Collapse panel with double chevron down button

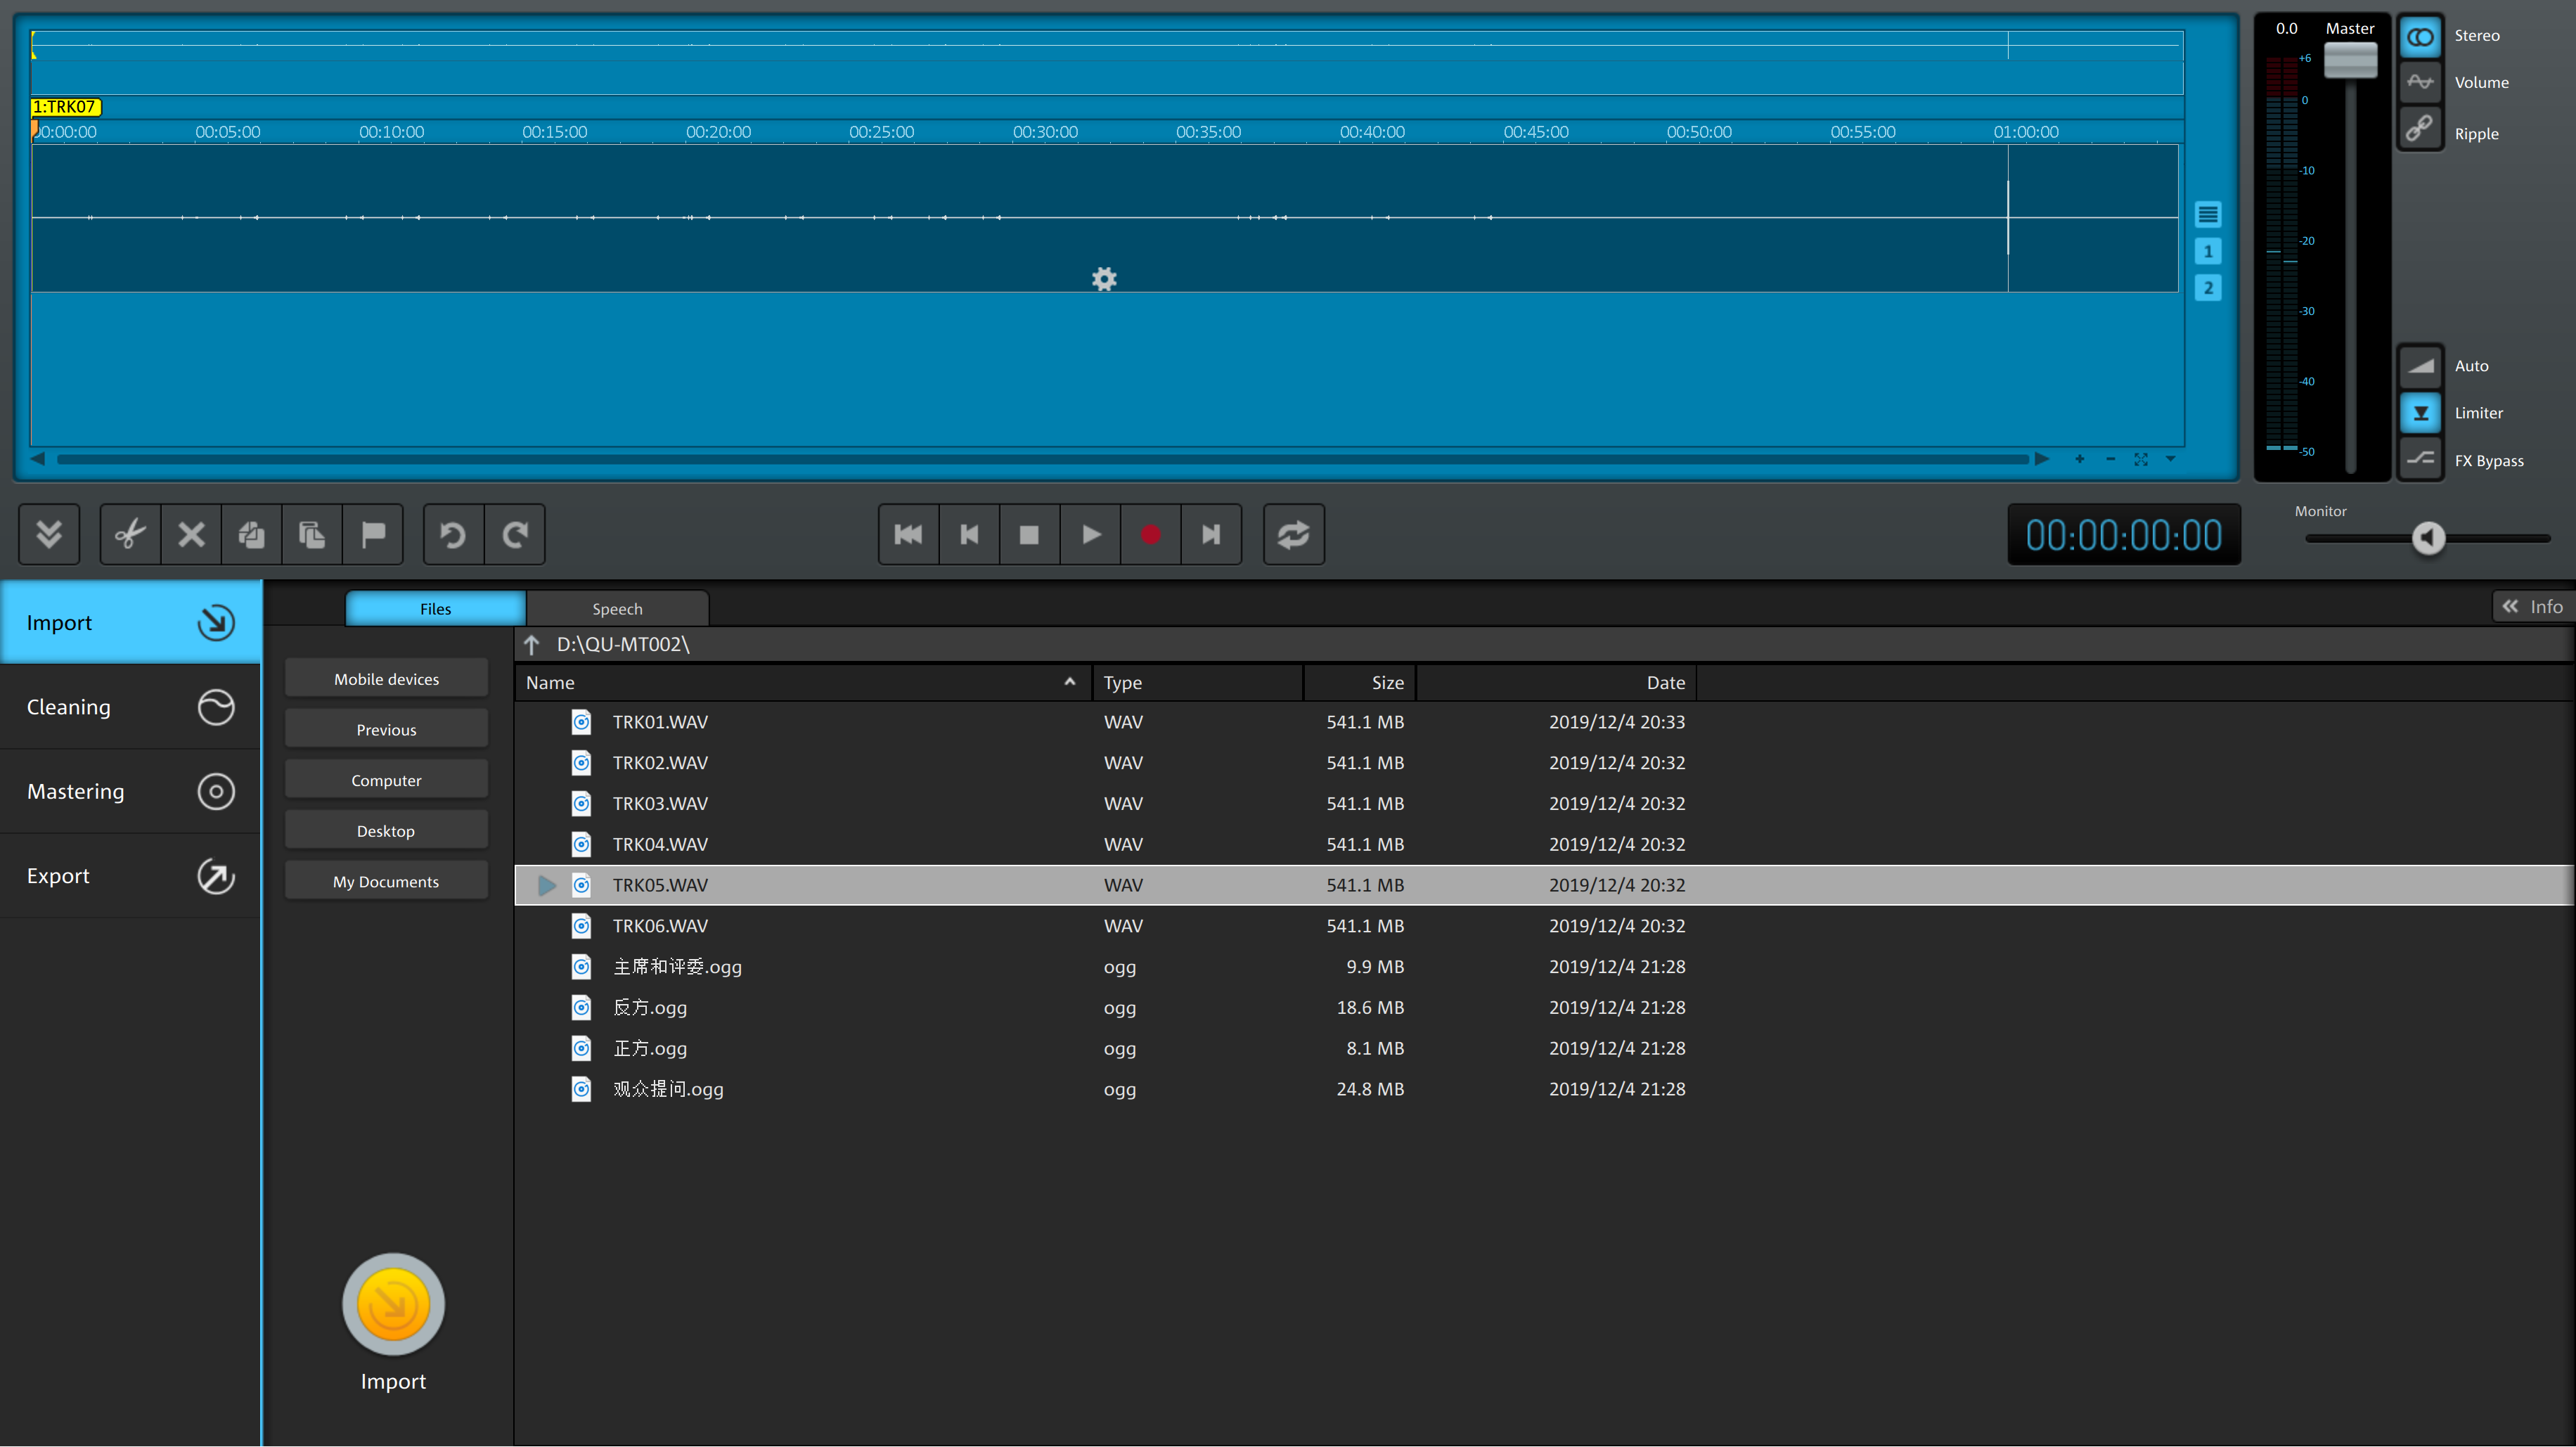[x=49, y=535]
